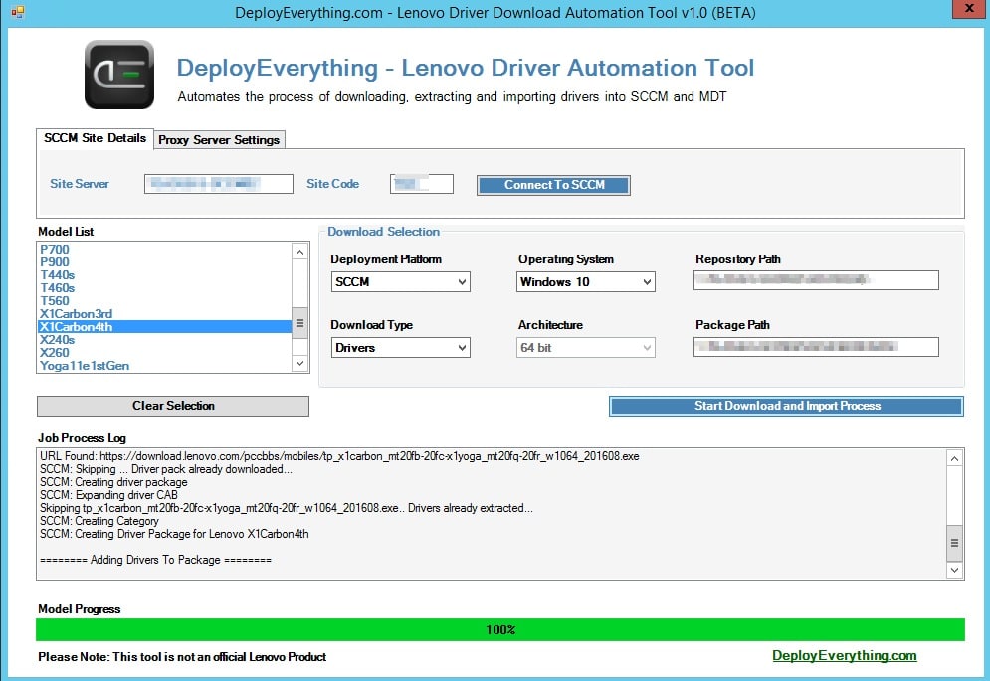
Task: Select X260 in the Model List
Action: (x=165, y=353)
